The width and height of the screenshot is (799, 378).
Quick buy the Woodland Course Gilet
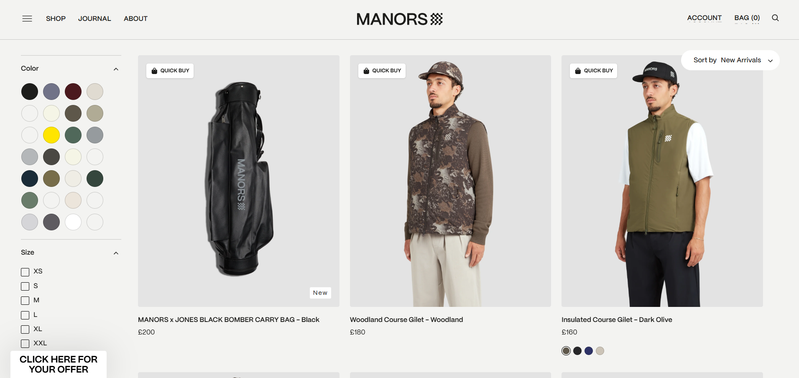click(382, 71)
